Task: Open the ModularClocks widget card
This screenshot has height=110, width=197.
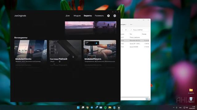Action: 30,51
